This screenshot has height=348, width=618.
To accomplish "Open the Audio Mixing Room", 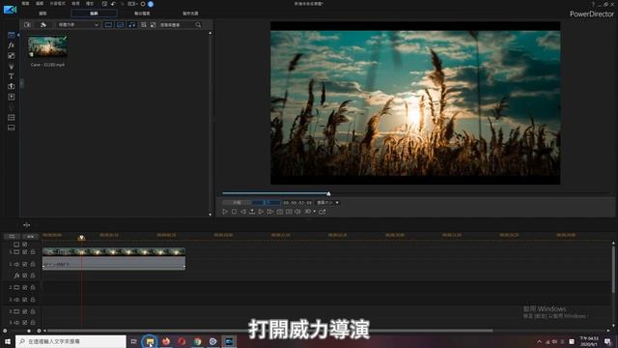I will (11, 97).
